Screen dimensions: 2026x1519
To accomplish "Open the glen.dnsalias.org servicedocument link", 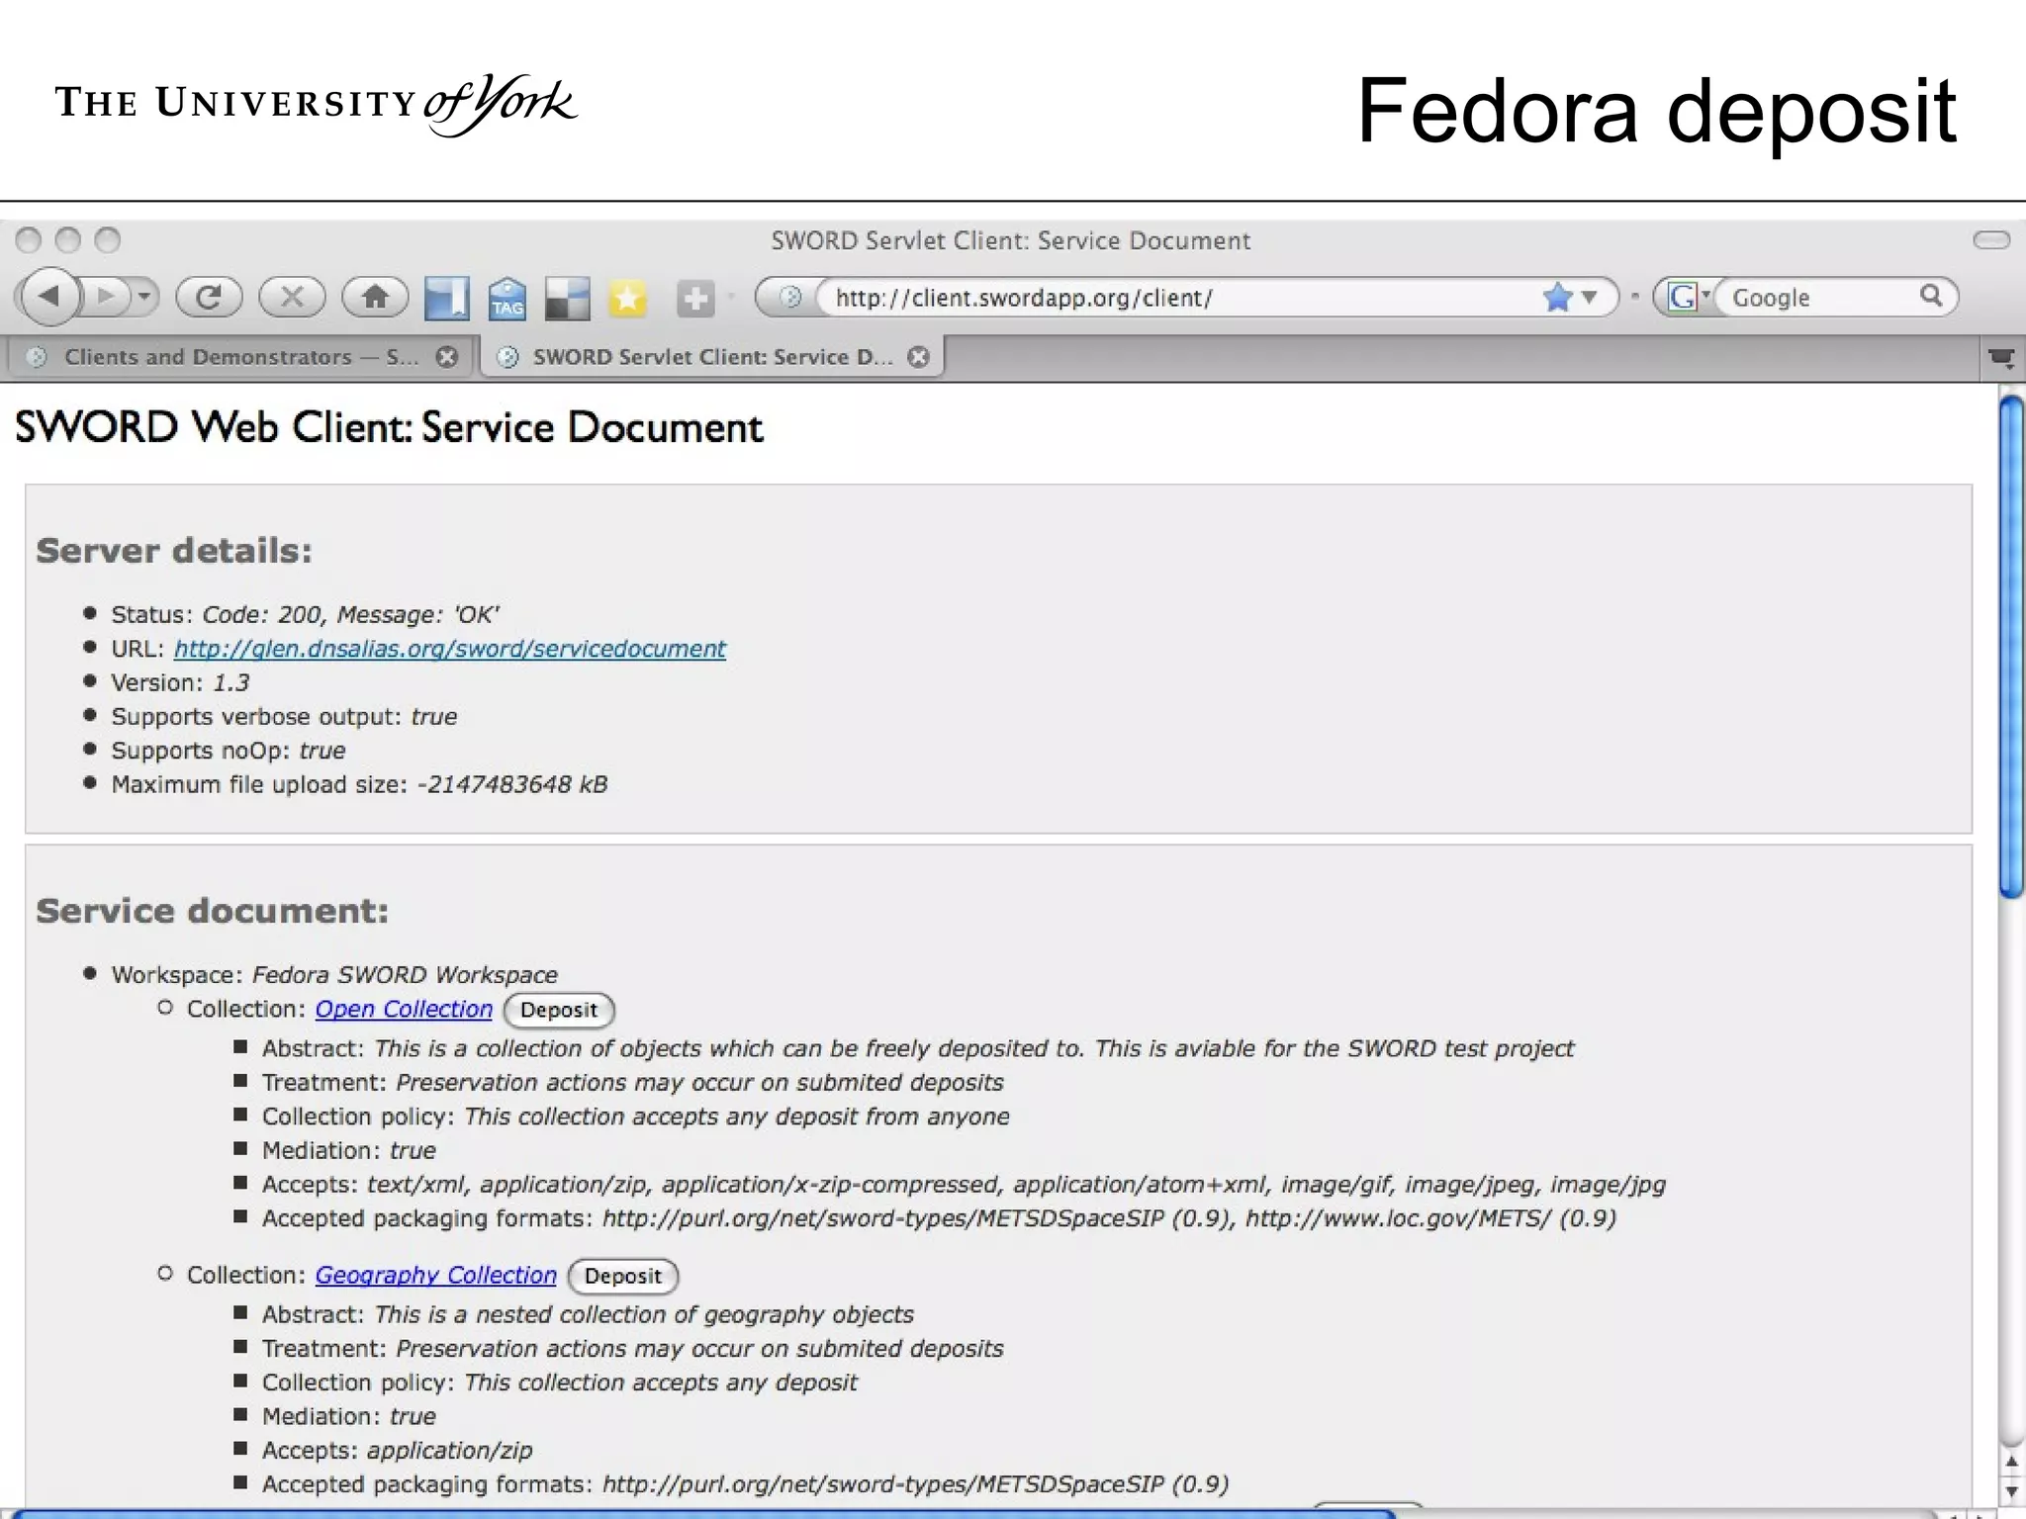I will point(449,649).
